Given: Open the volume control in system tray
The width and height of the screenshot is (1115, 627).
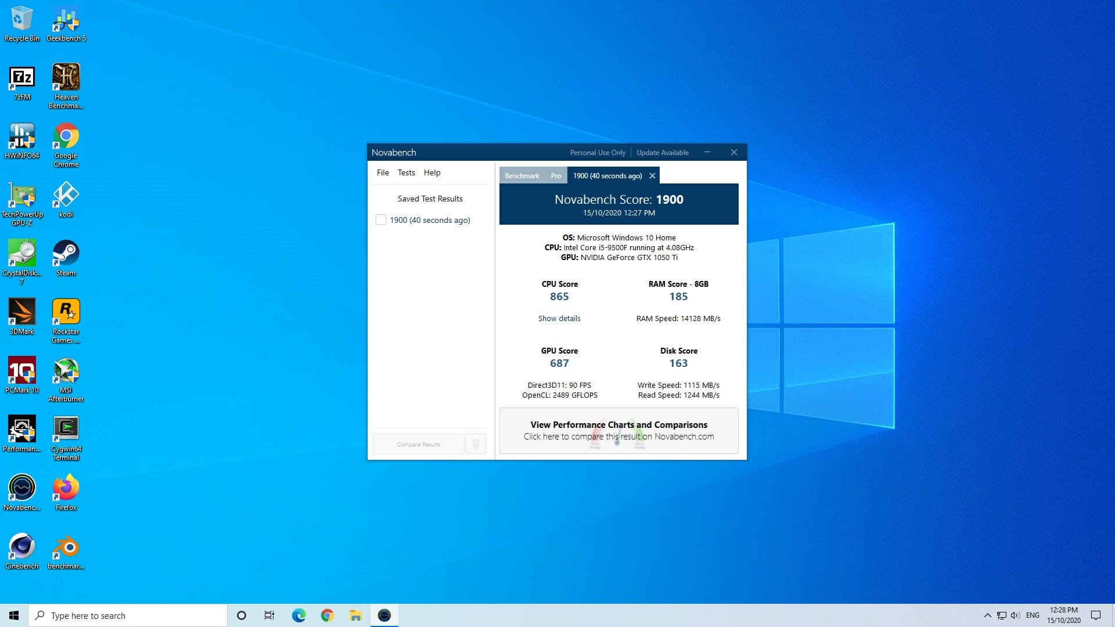Looking at the screenshot, I should [x=1015, y=615].
